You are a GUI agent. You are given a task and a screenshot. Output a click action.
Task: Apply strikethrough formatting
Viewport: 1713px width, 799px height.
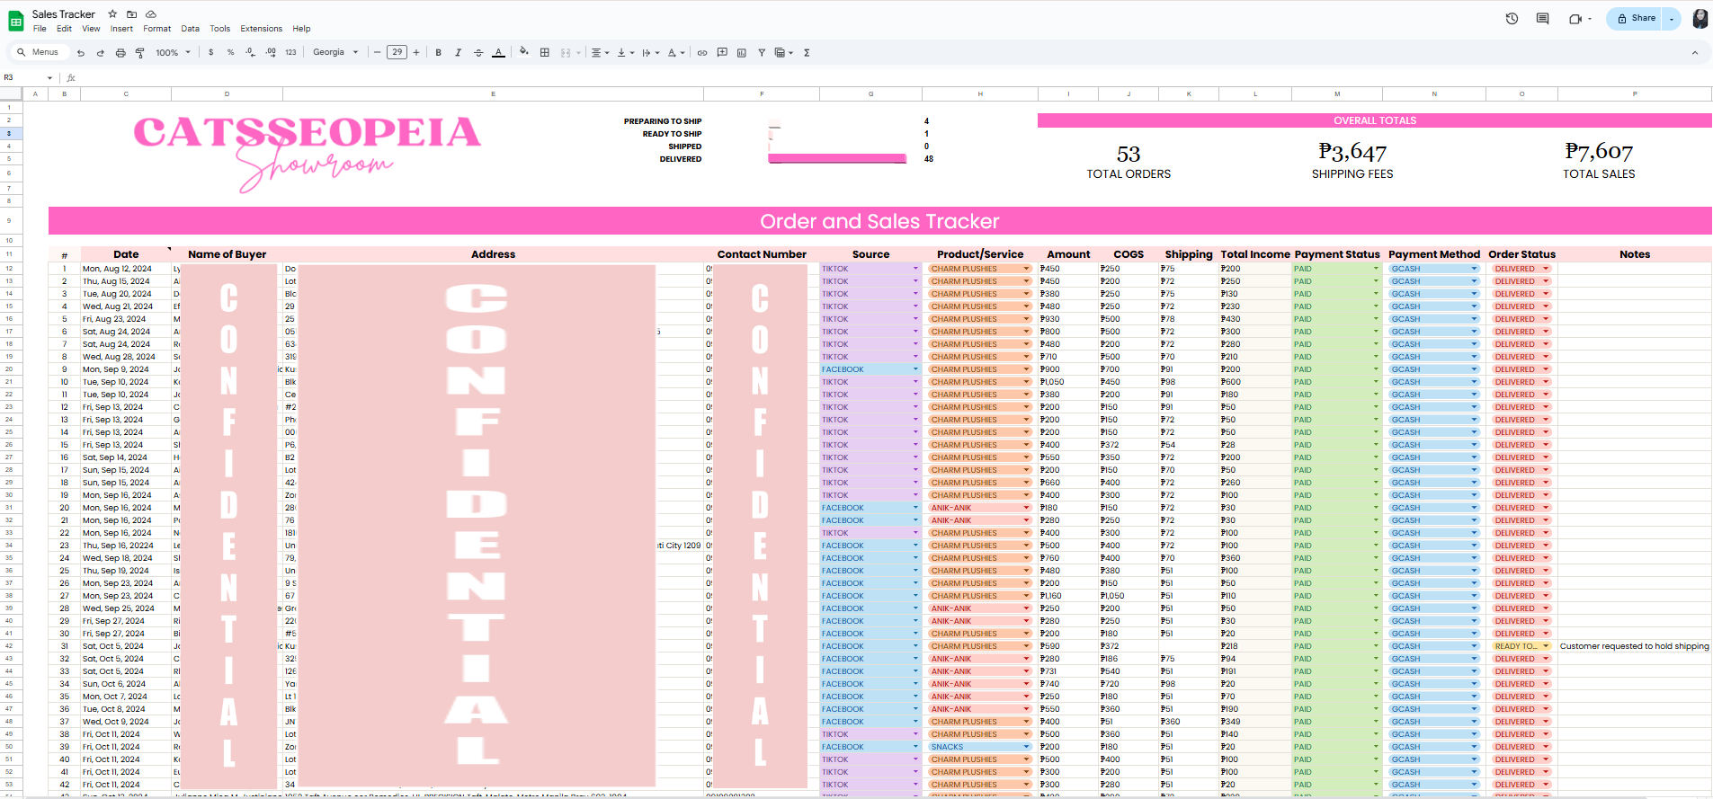coord(478,53)
